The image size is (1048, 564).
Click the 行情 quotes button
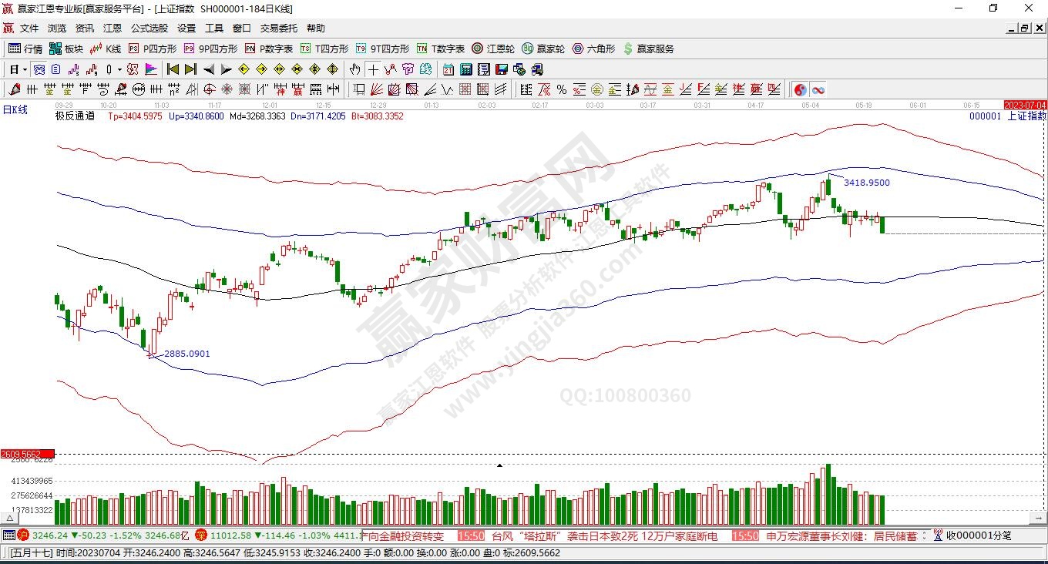[x=25, y=49]
